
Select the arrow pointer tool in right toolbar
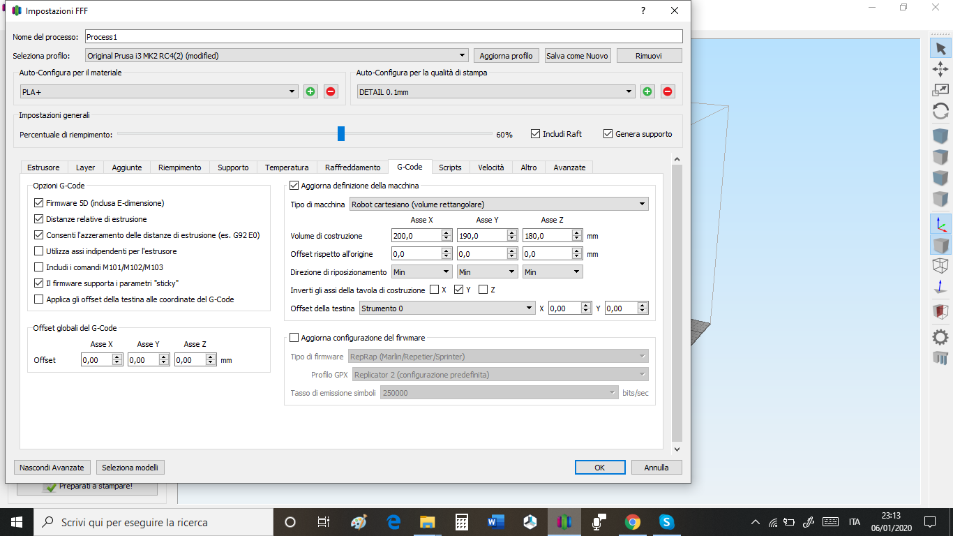pyautogui.click(x=940, y=48)
